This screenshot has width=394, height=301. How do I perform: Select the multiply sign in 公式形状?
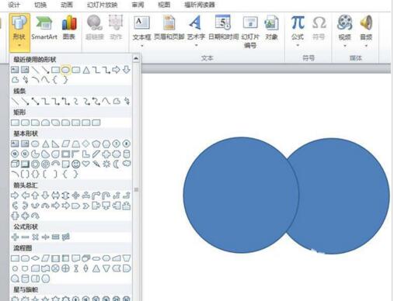pyautogui.click(x=35, y=237)
